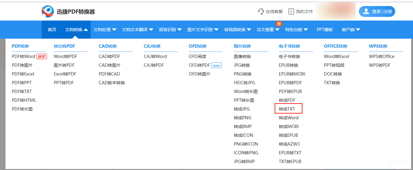Select WPS转Office option
The height and width of the screenshot is (170, 413).
click(382, 56)
